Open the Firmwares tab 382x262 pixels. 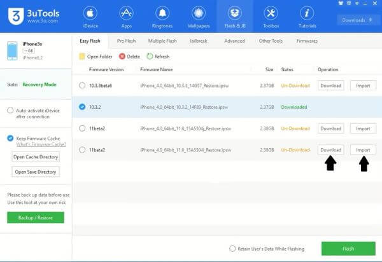tap(307, 41)
